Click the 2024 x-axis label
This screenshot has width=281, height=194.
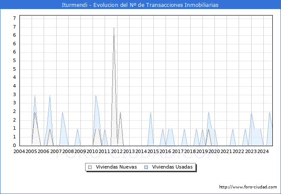pos(263,151)
